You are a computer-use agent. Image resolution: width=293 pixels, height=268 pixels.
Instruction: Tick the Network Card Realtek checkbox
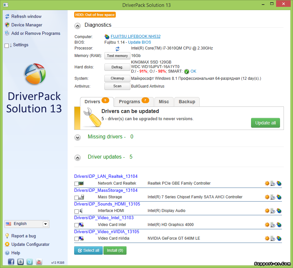[x=76, y=184]
